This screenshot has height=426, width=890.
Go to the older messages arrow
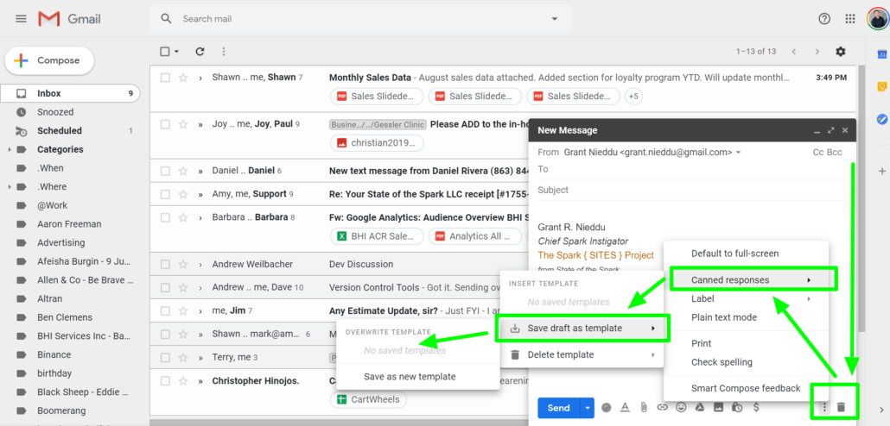tap(817, 52)
